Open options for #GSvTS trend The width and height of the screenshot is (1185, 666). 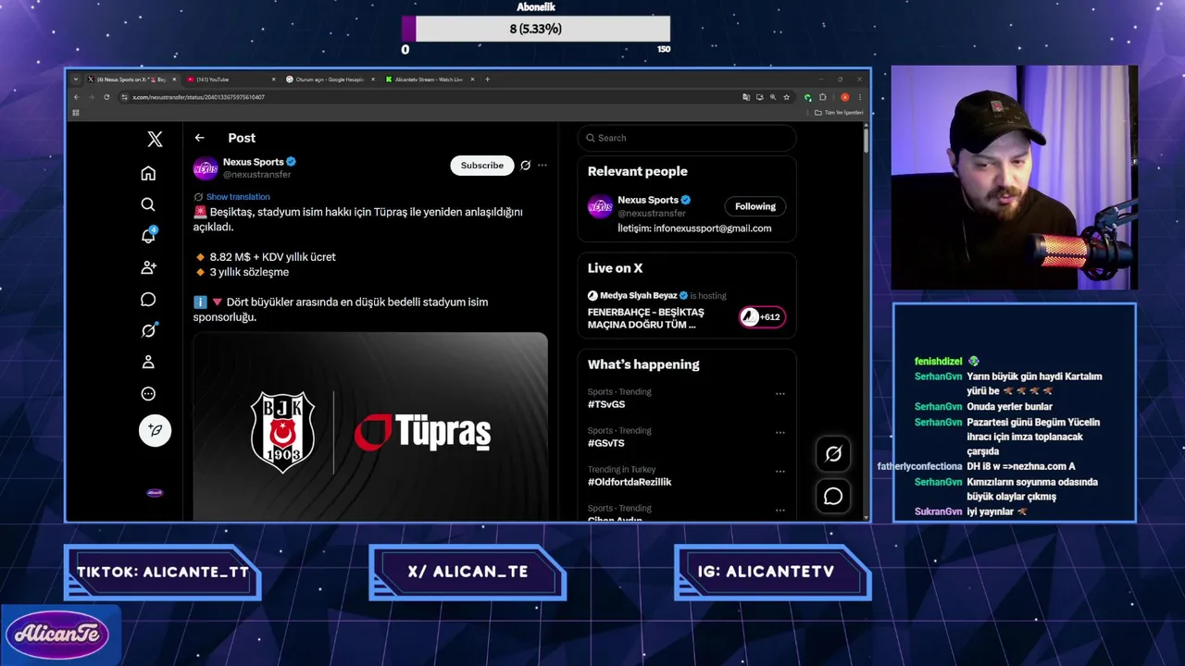click(780, 432)
